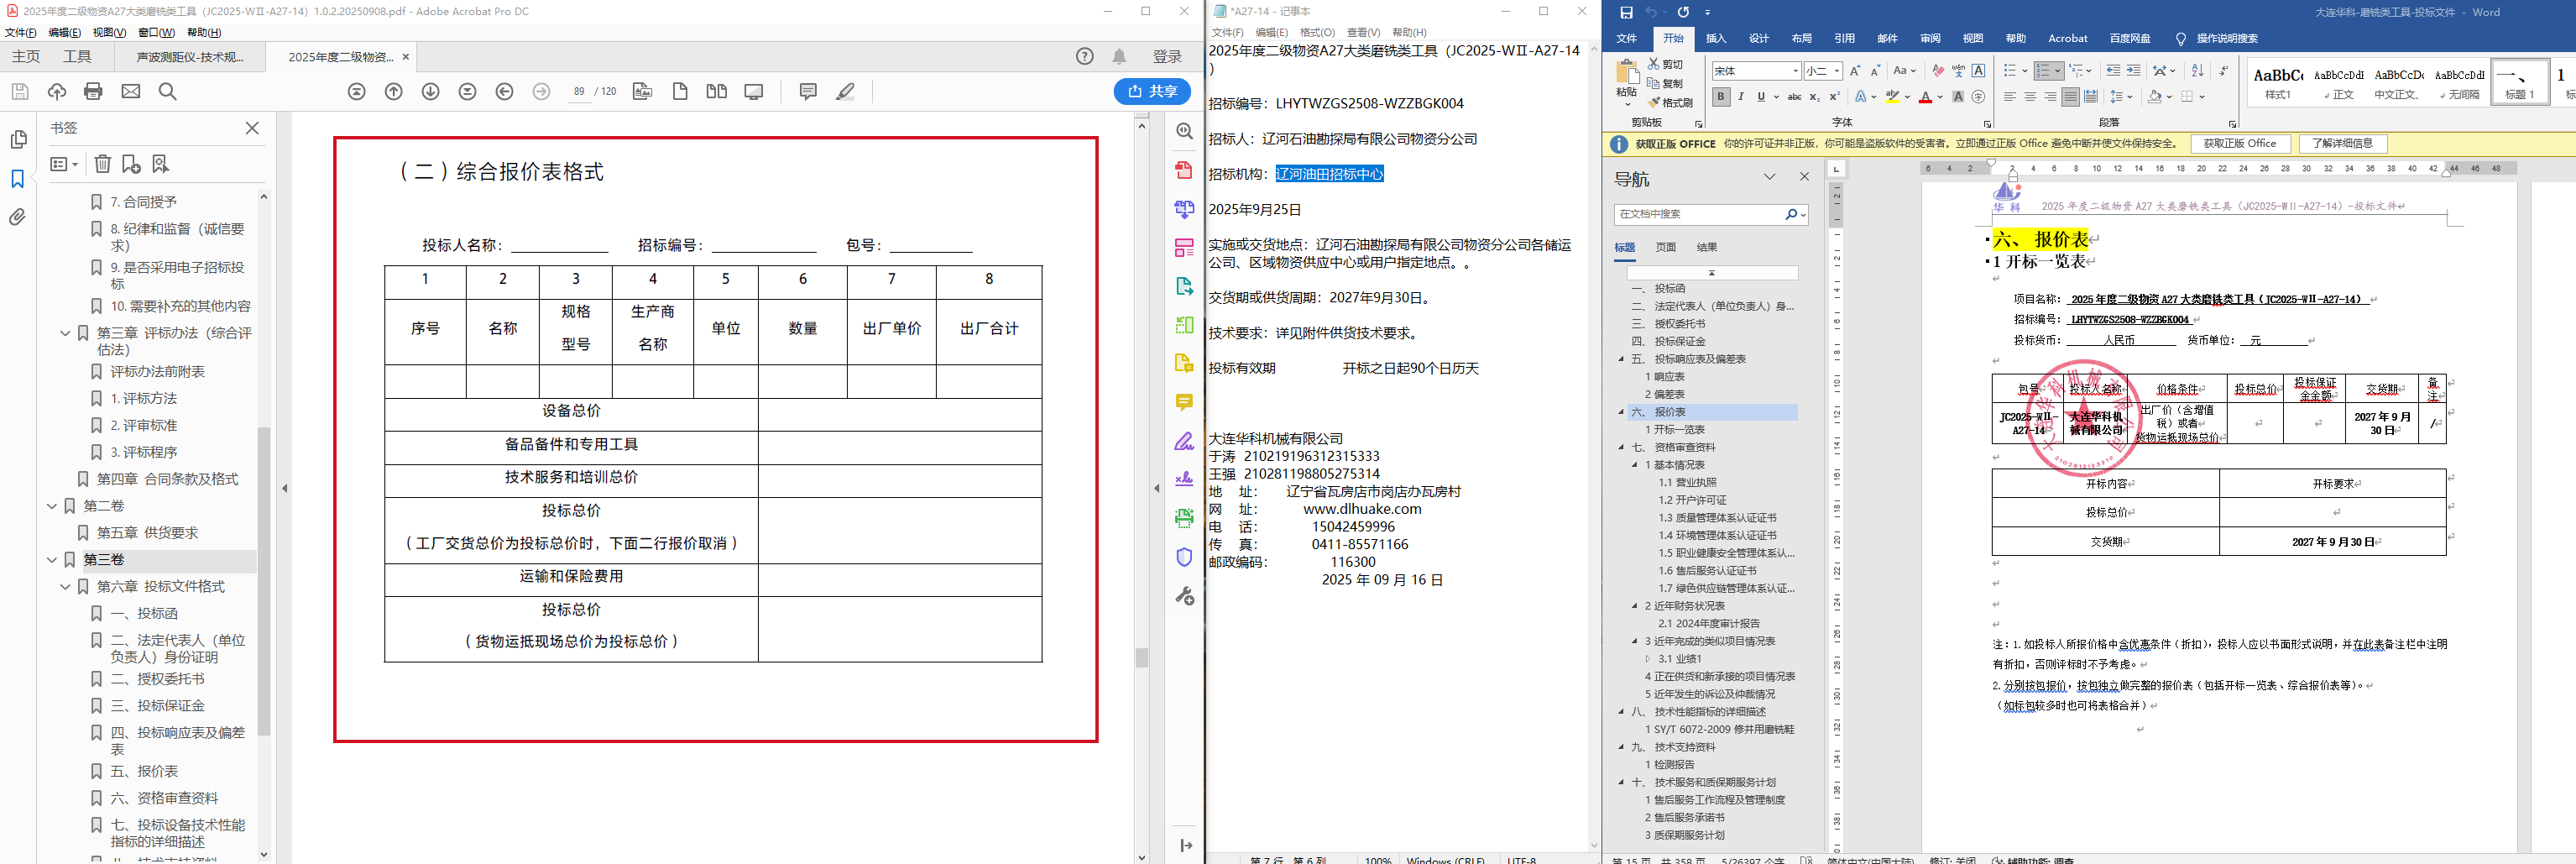The width and height of the screenshot is (2576, 864).
Task: Open navigation pane options chevron in Word
Action: [1770, 177]
